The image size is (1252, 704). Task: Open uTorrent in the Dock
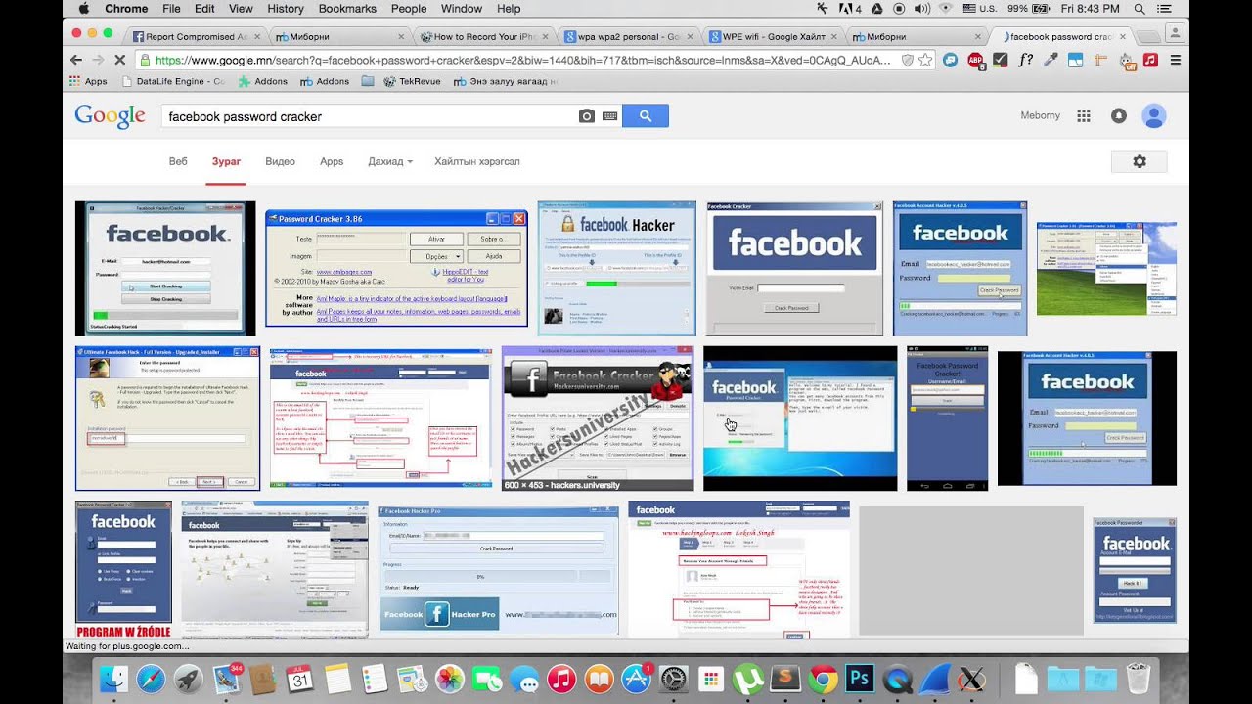(748, 678)
